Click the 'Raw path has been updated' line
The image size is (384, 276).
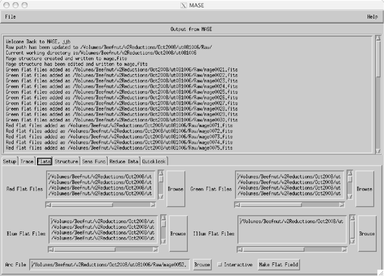[109, 47]
